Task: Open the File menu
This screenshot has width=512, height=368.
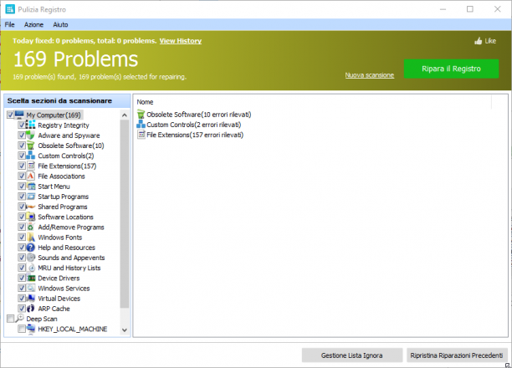Action: click(x=9, y=24)
